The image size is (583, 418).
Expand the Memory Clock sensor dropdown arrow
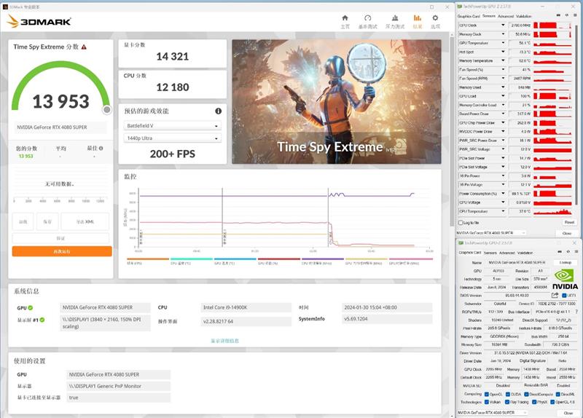[x=503, y=34]
